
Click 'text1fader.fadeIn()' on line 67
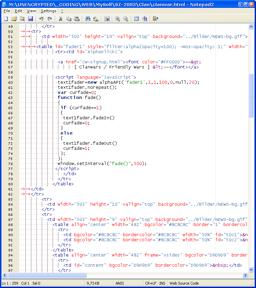pyautogui.click(x=89, y=118)
